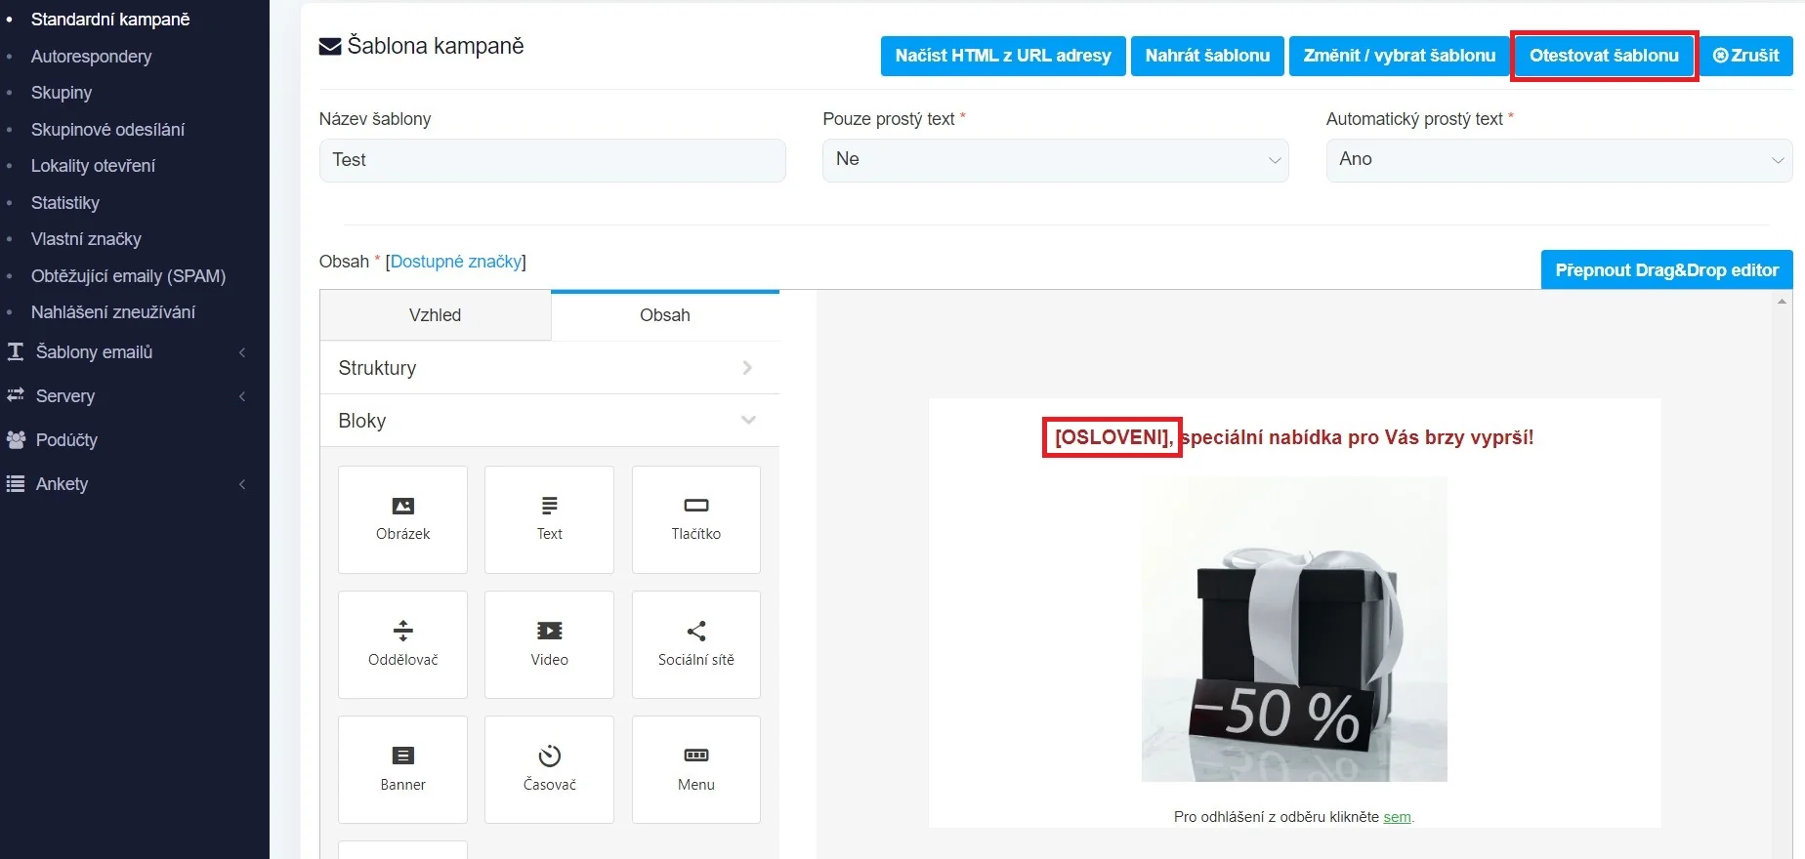Viewport: 1805px width, 859px height.
Task: Click the gift box −50 % image
Action: click(x=1294, y=630)
